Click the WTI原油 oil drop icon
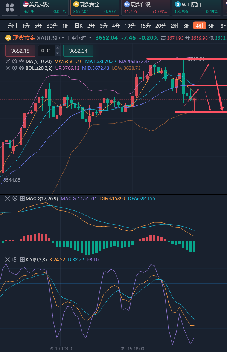Image resolution: width=227 pixels, height=352 pixels. 178,4
